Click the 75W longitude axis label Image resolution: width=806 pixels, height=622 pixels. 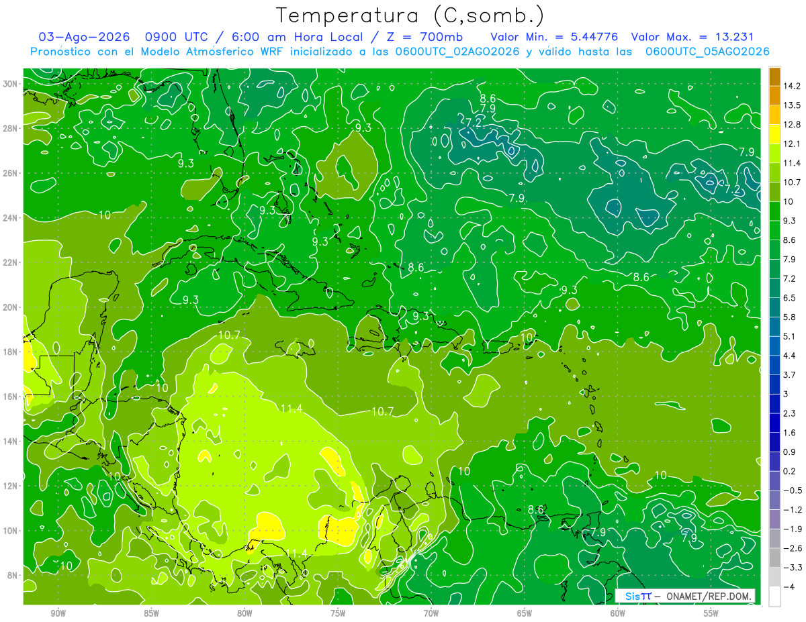338,613
